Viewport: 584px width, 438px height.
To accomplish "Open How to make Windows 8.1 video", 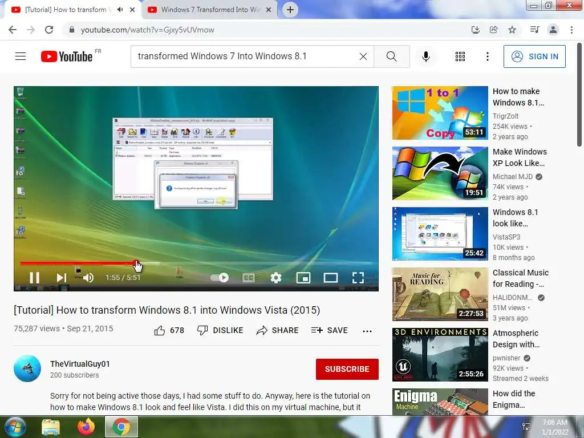I will (x=518, y=97).
